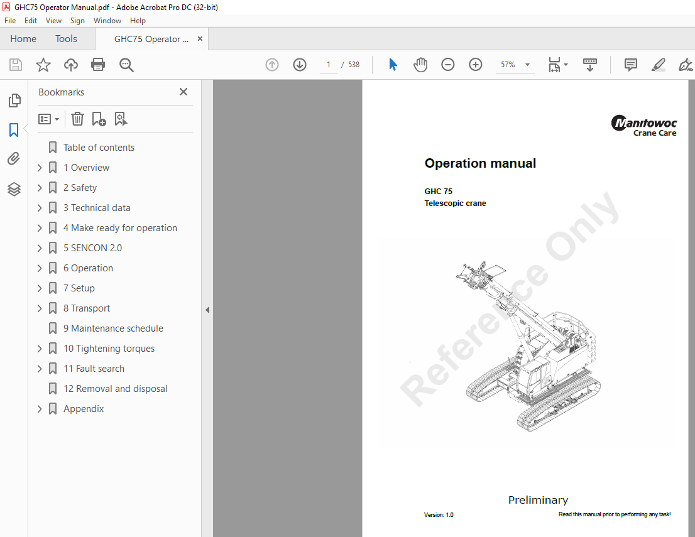The image size is (695, 537).
Task: Close the GHC75 Operator document tab
Action: pyautogui.click(x=200, y=39)
